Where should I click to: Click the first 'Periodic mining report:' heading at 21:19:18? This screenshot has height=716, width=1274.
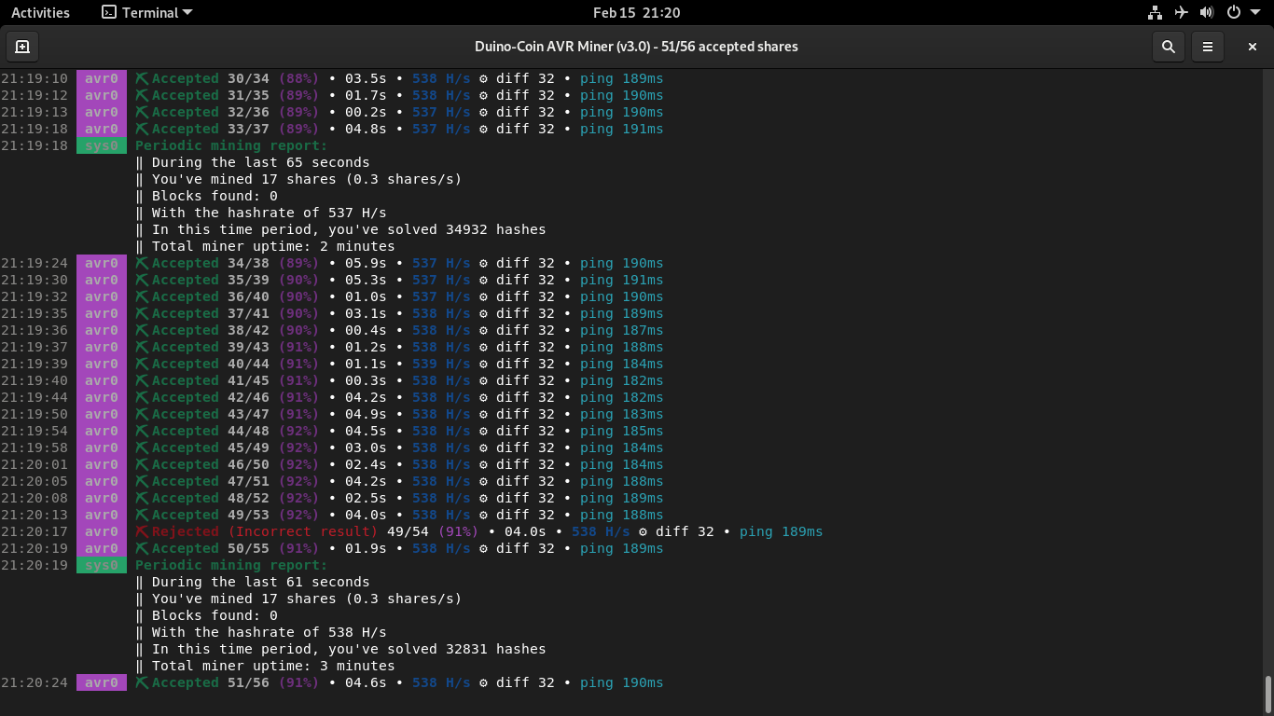[x=231, y=145]
